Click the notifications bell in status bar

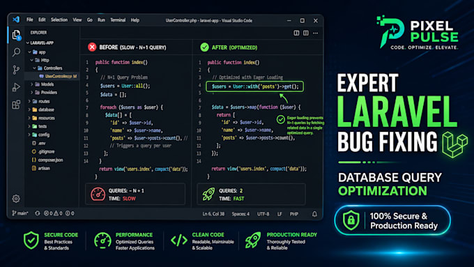point(314,214)
